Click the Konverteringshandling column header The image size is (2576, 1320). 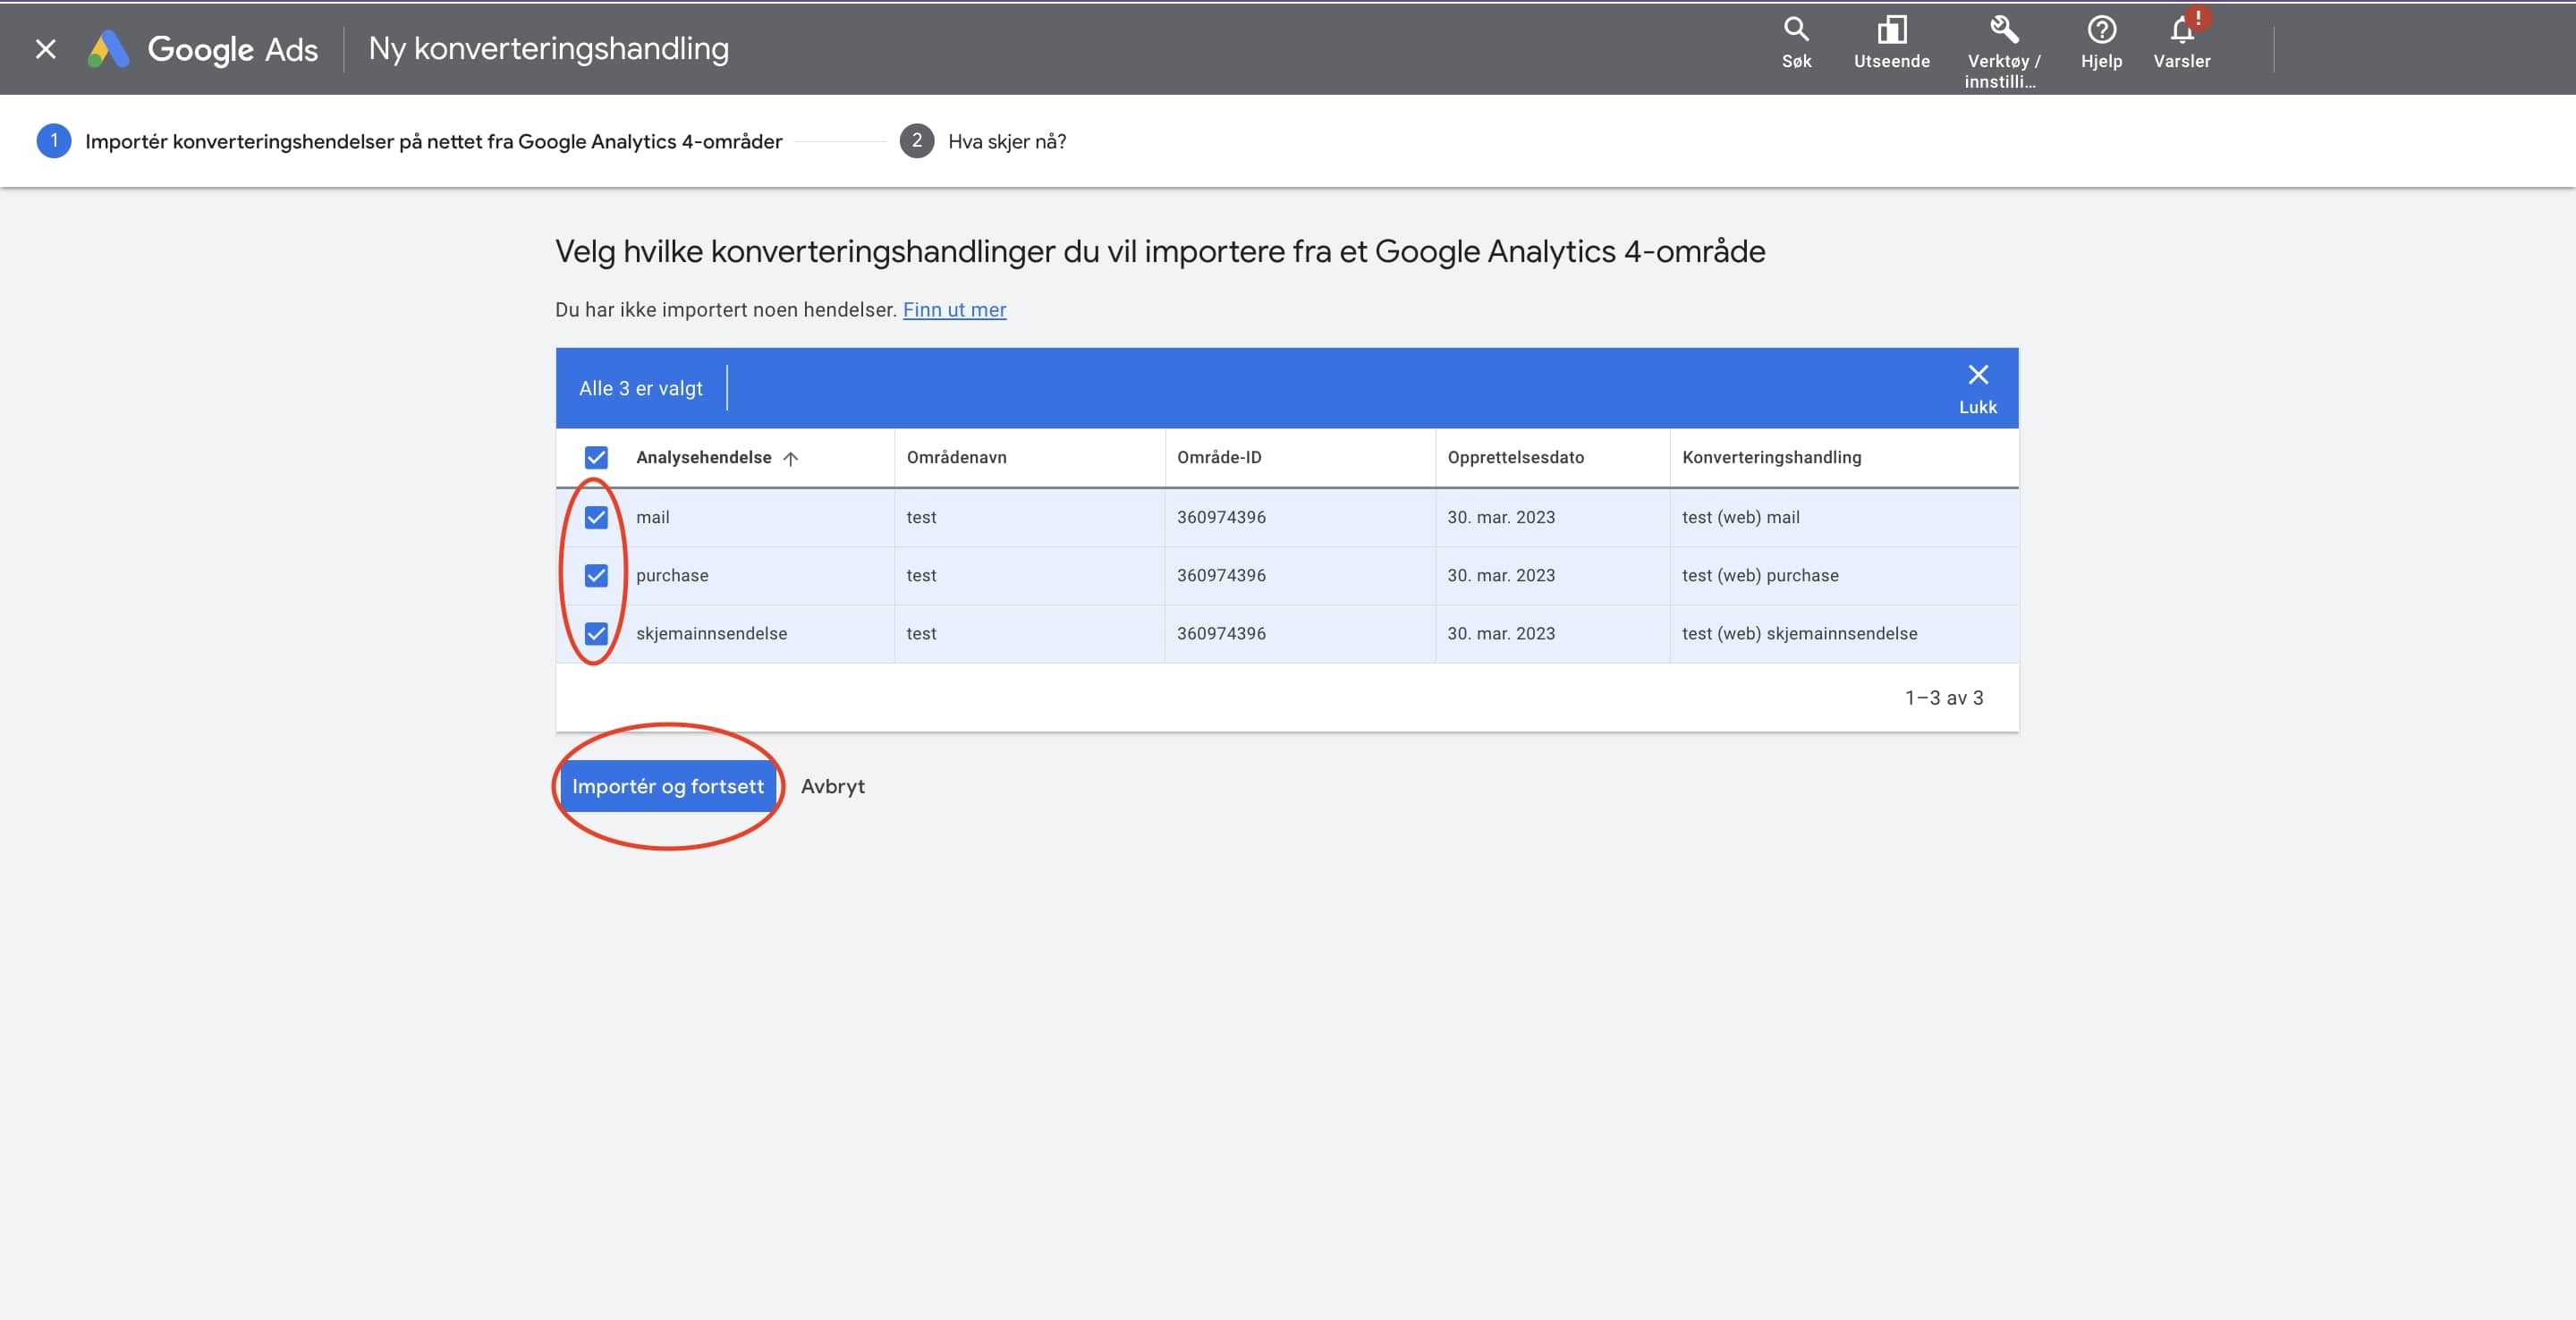coord(1771,457)
